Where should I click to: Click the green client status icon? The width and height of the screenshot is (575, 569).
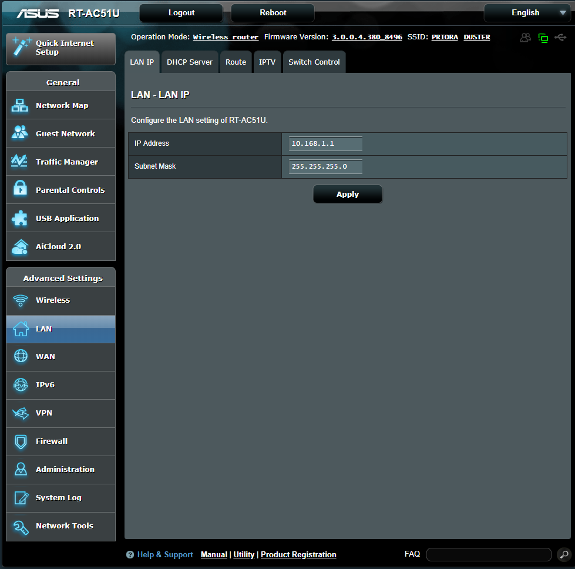coord(543,38)
